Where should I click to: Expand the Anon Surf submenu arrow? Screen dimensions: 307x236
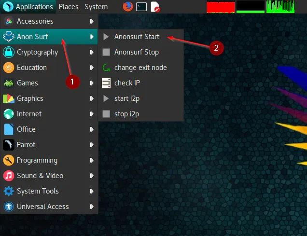[92, 37]
